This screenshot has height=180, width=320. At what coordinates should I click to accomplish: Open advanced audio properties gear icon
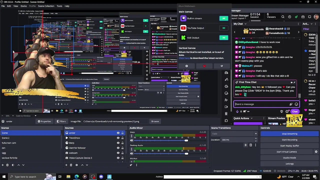tap(131, 165)
